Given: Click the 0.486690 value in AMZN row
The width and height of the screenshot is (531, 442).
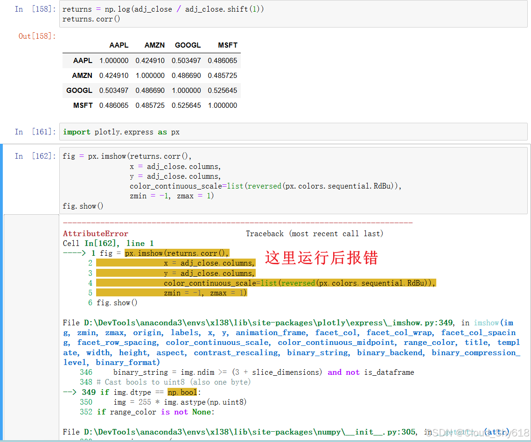Looking at the screenshot, I should point(186,76).
